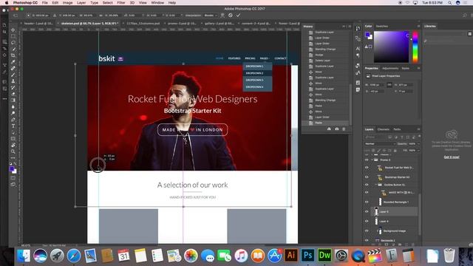The height and width of the screenshot is (266, 473).
Task: Hide the Layer 5 layer
Action: [367, 212]
